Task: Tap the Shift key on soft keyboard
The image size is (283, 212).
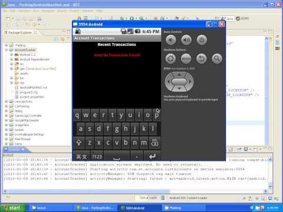Action: (x=79, y=143)
